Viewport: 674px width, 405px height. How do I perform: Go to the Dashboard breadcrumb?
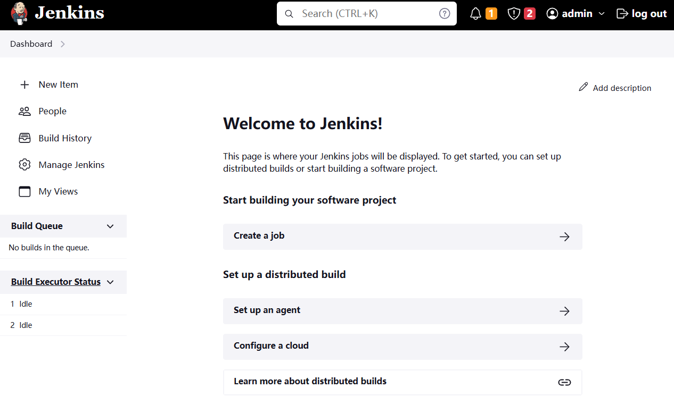pos(31,44)
